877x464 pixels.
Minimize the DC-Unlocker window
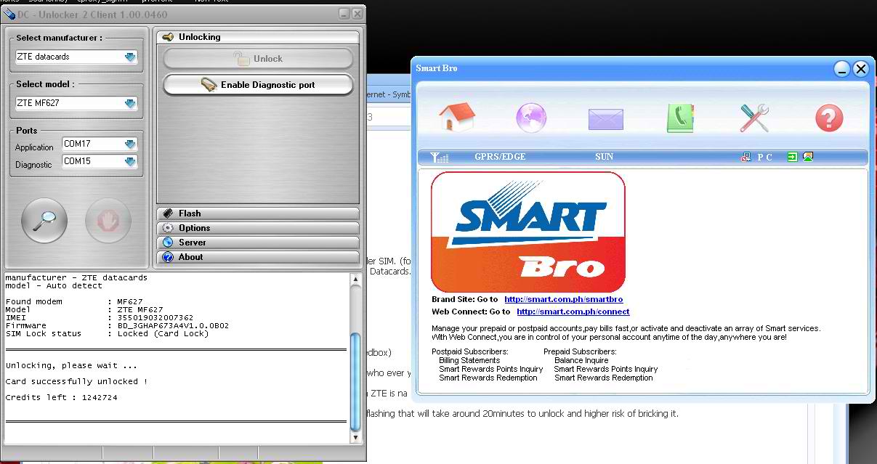344,14
